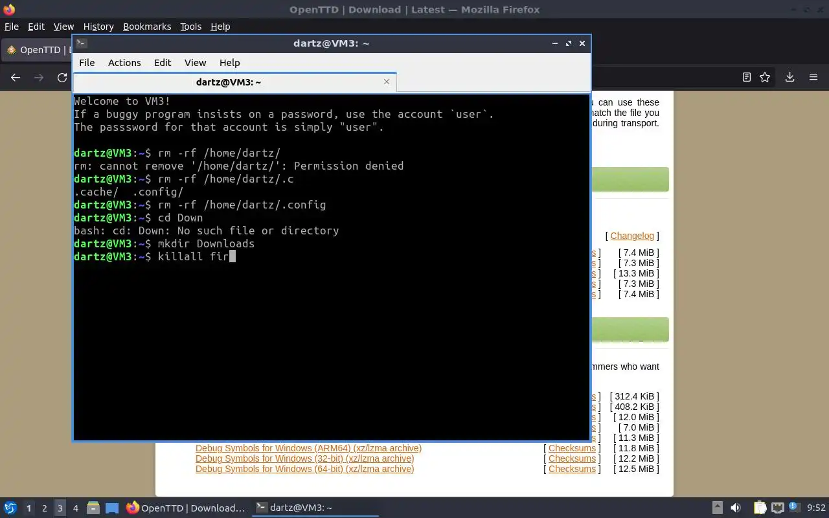
Task: Open the terminal View menu
Action: click(195, 63)
